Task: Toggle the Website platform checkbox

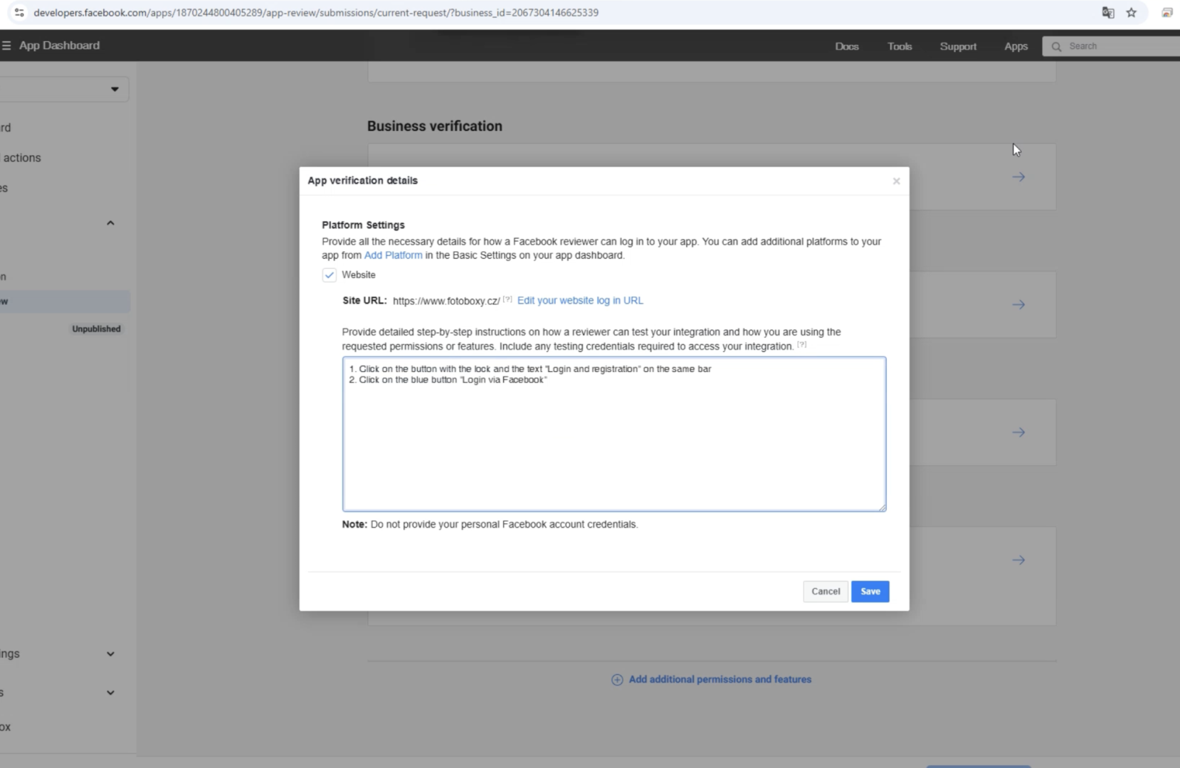Action: pyautogui.click(x=329, y=275)
